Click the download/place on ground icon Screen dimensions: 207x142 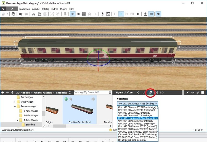(145, 14)
